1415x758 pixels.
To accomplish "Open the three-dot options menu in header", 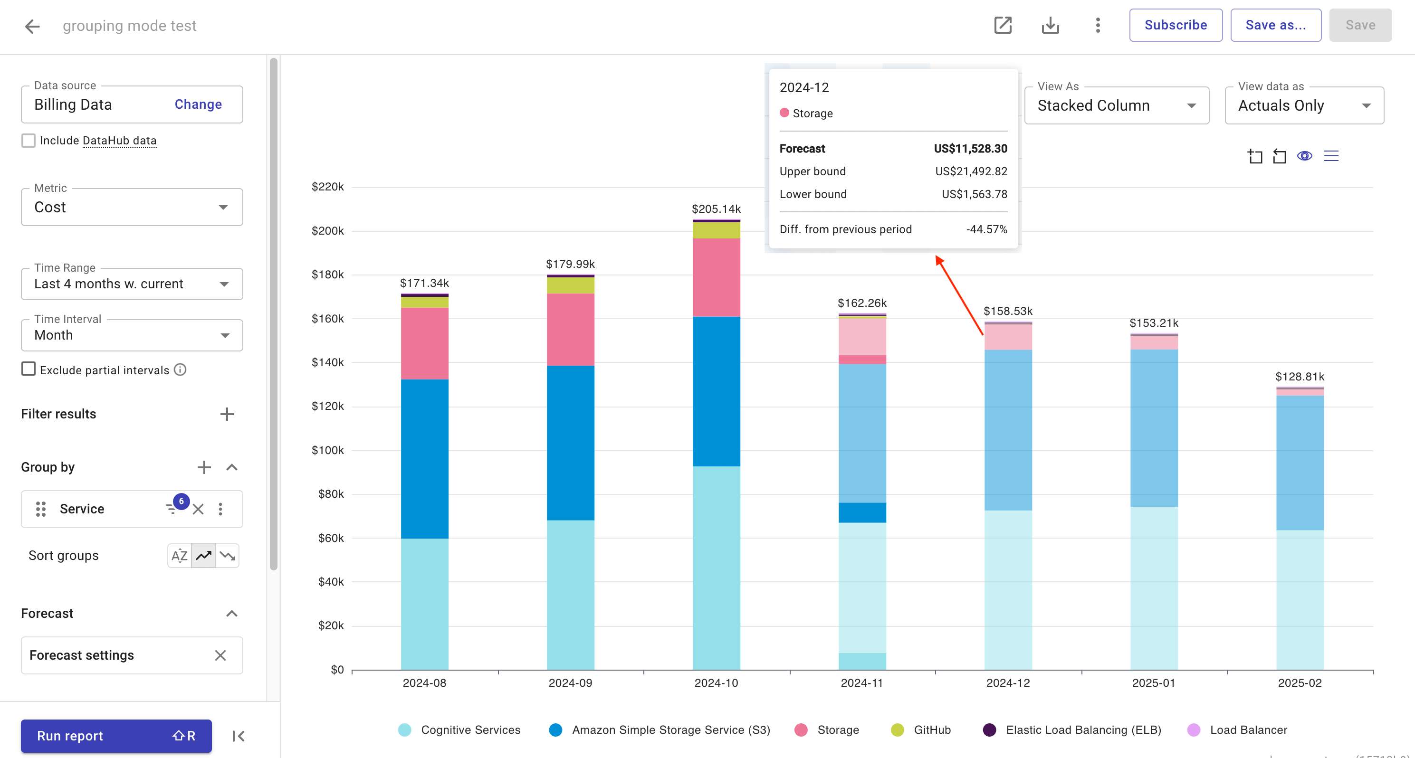I will click(x=1097, y=25).
